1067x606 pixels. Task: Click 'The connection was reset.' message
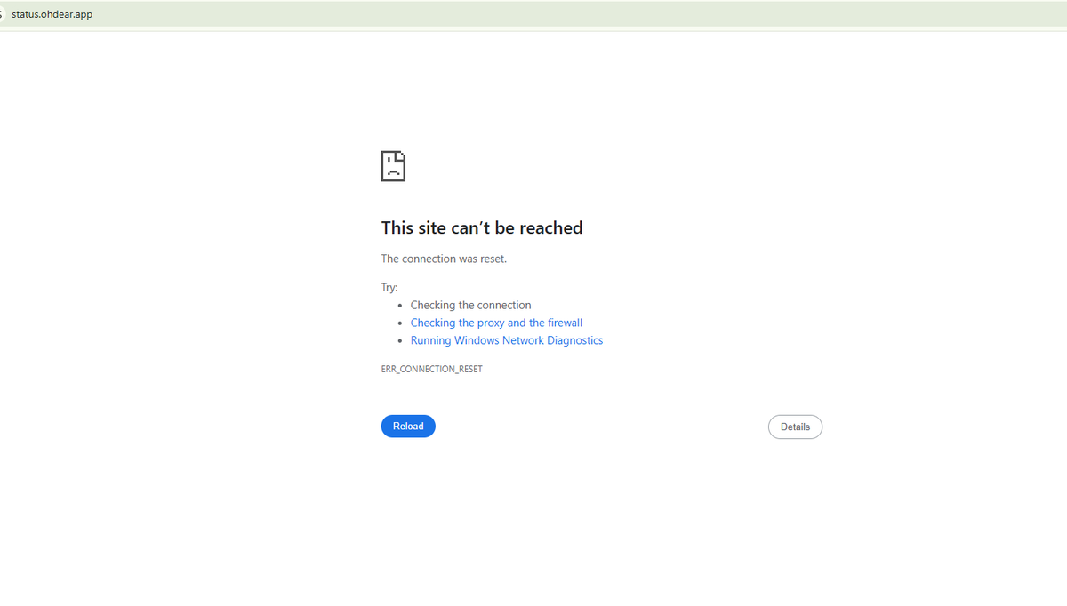[x=444, y=259]
